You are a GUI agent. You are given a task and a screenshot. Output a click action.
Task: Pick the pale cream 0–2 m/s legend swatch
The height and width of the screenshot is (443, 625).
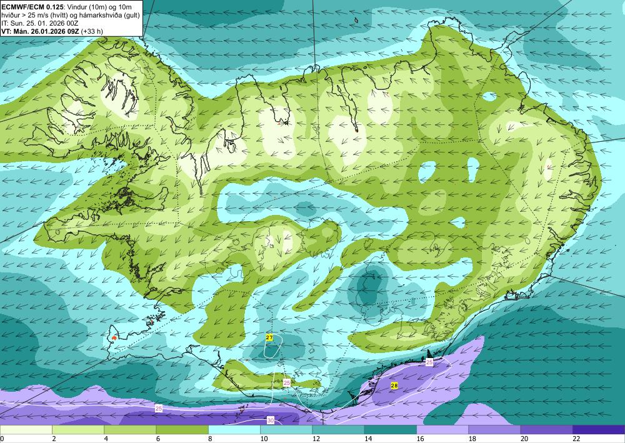coord(26,429)
